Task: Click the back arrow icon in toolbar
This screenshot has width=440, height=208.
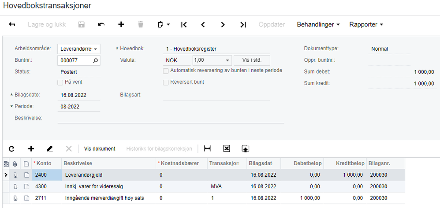Action: 12,24
